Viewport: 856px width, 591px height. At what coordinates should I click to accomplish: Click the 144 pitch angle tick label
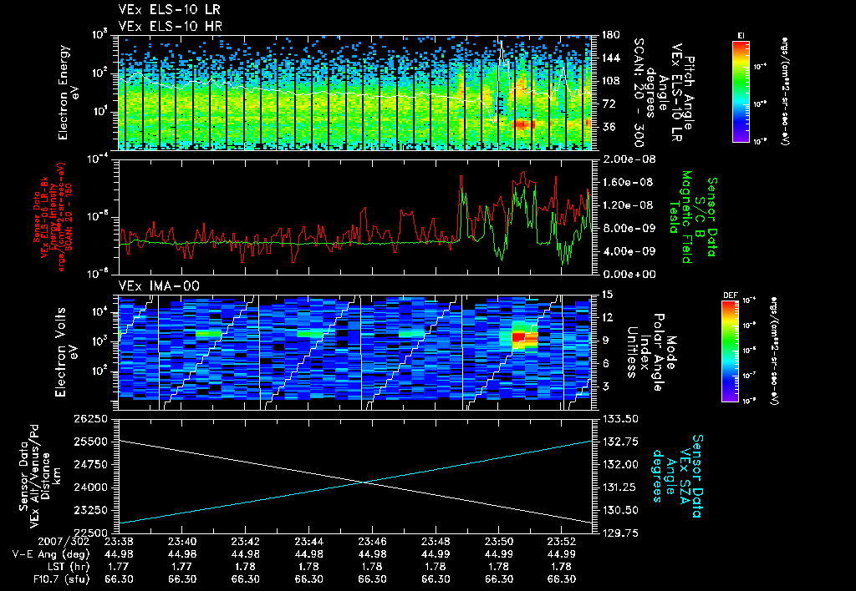point(610,58)
